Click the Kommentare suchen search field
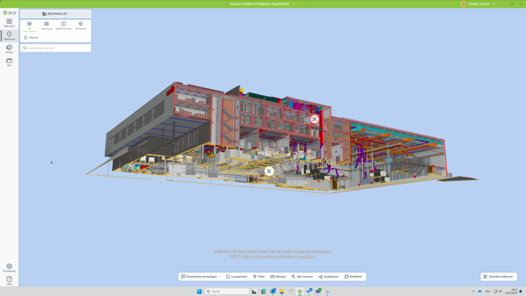 (x=57, y=48)
